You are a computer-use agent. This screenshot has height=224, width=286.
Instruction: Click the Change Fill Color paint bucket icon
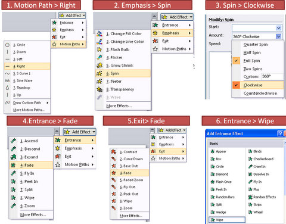coord(100,33)
